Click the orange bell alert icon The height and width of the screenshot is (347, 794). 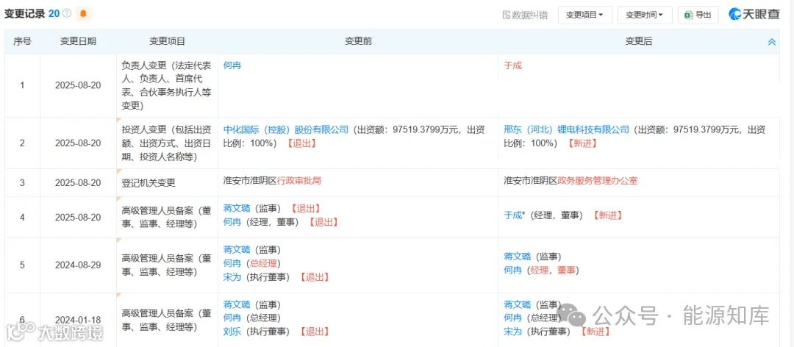click(83, 14)
